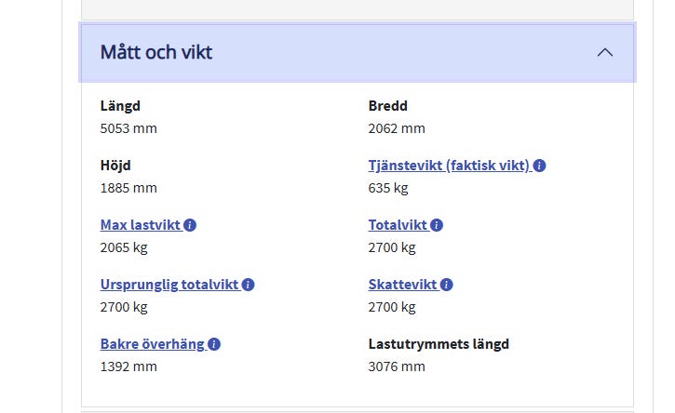Collapse section using the chevron arrow

[605, 52]
